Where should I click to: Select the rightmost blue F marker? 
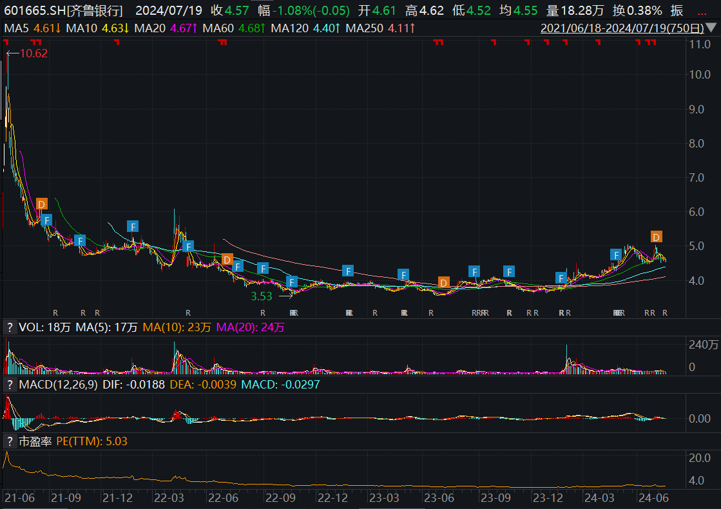(616, 254)
